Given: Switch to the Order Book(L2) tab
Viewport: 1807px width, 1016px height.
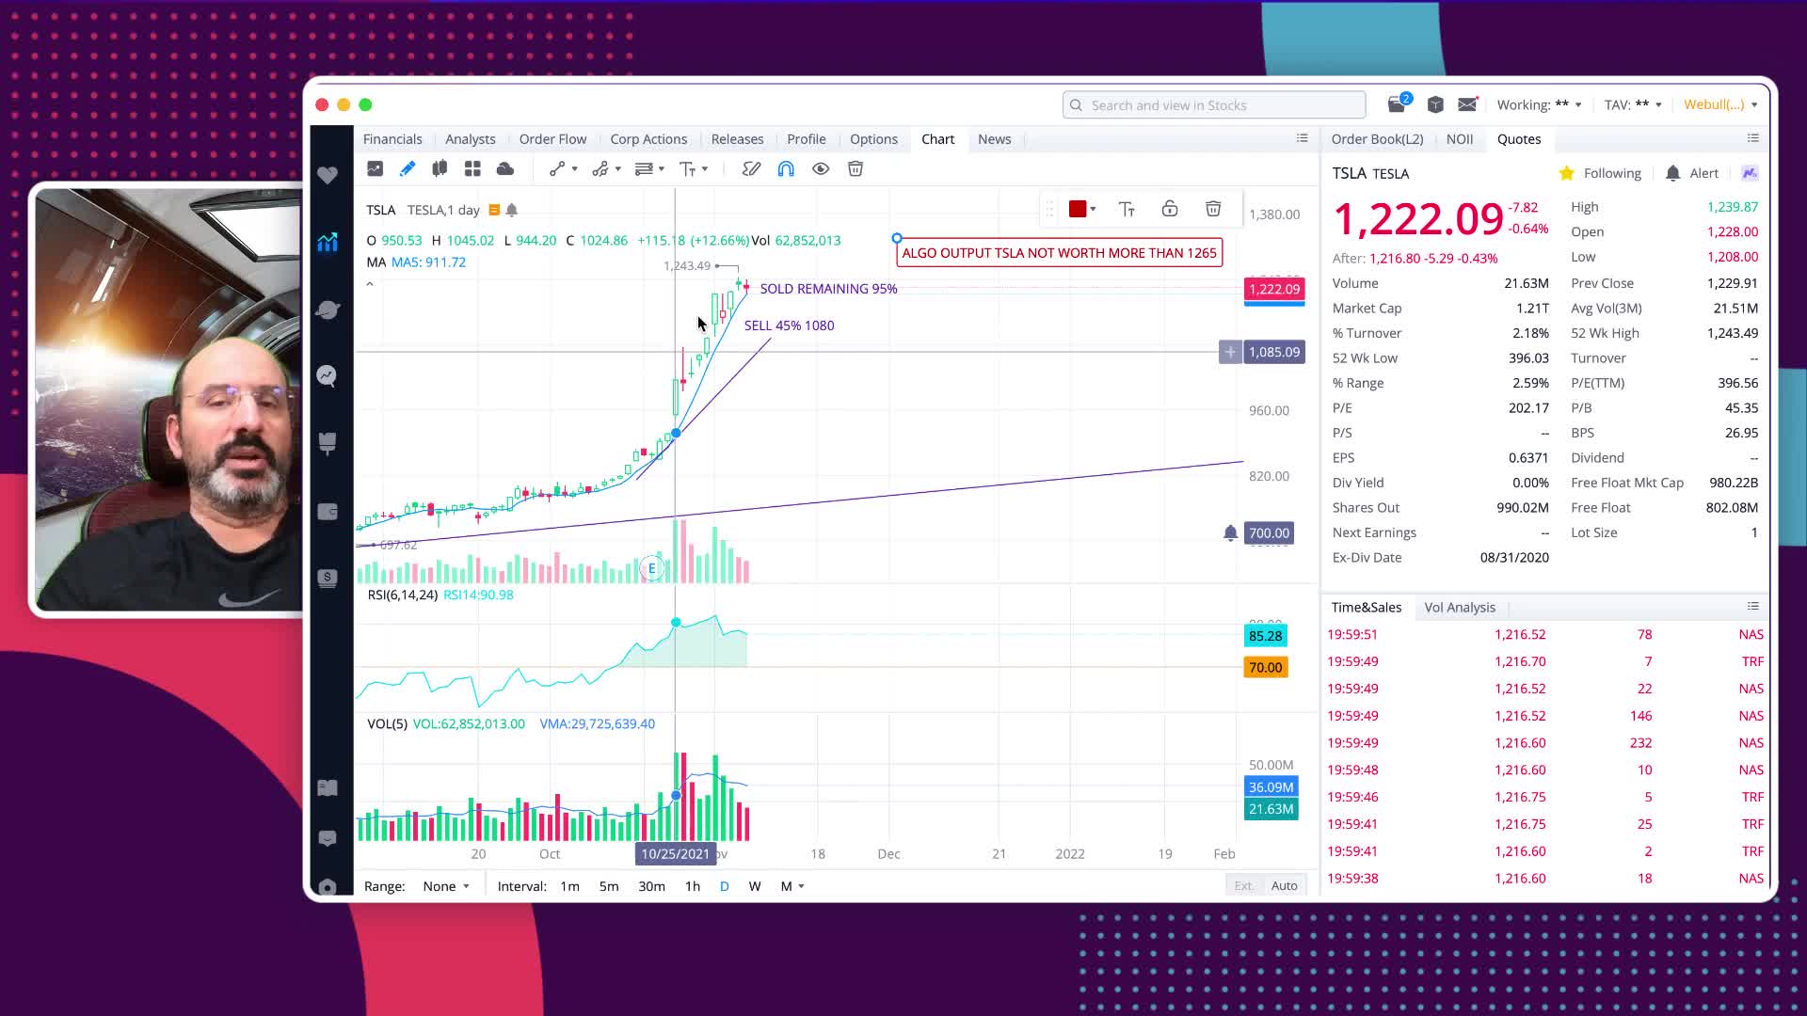Looking at the screenshot, I should click(1377, 139).
